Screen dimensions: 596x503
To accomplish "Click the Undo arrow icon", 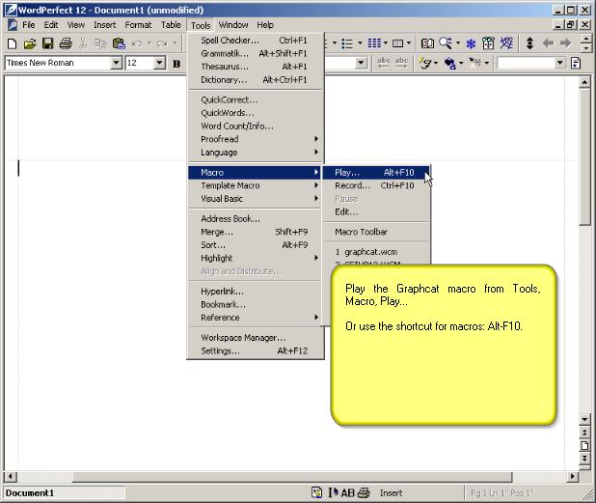I will pos(137,43).
